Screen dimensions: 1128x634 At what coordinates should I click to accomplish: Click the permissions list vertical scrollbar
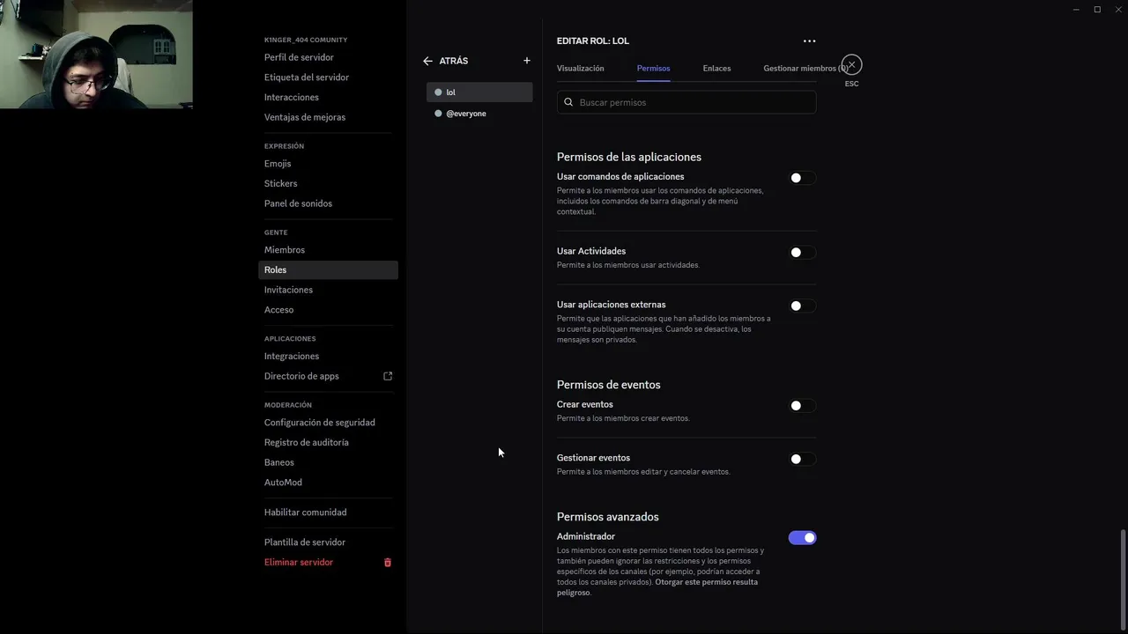(x=1123, y=572)
